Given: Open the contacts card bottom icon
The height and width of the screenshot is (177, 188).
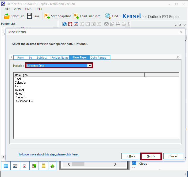Looking at the screenshot, I should (x=15, y=166).
